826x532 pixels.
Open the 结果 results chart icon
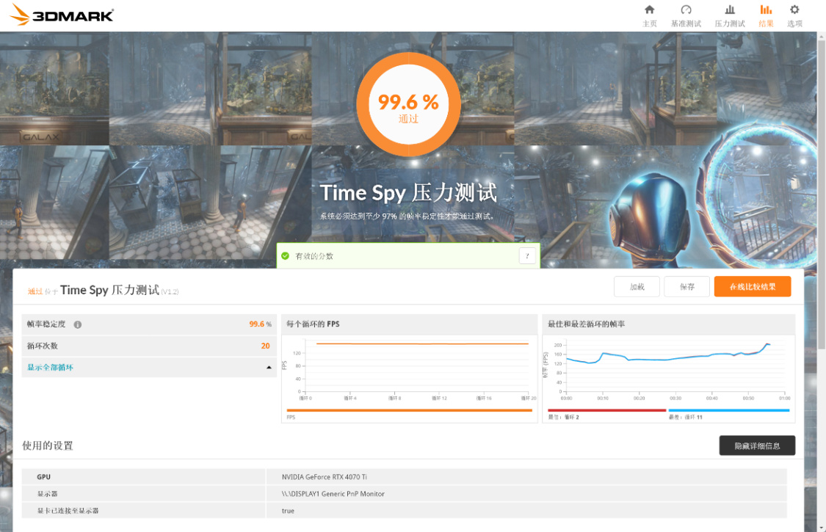pos(766,10)
